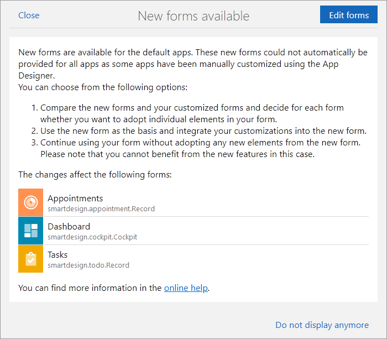The height and width of the screenshot is (339, 387).
Task: Select the Tasks form name
Action: pyautogui.click(x=57, y=255)
